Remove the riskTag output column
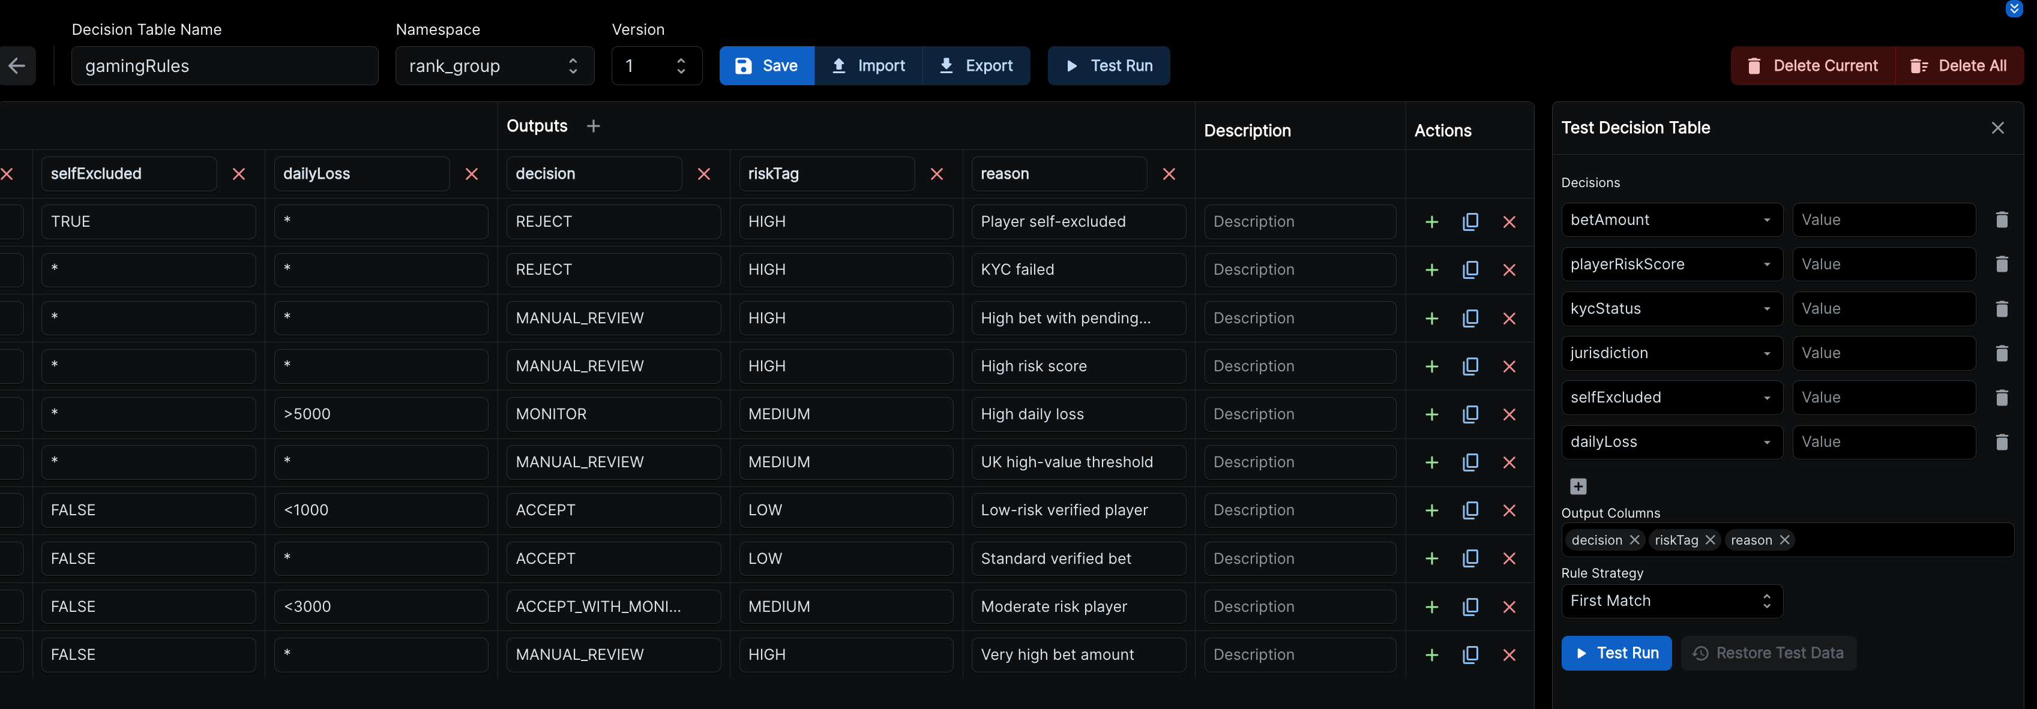This screenshot has width=2037, height=709. click(x=936, y=174)
